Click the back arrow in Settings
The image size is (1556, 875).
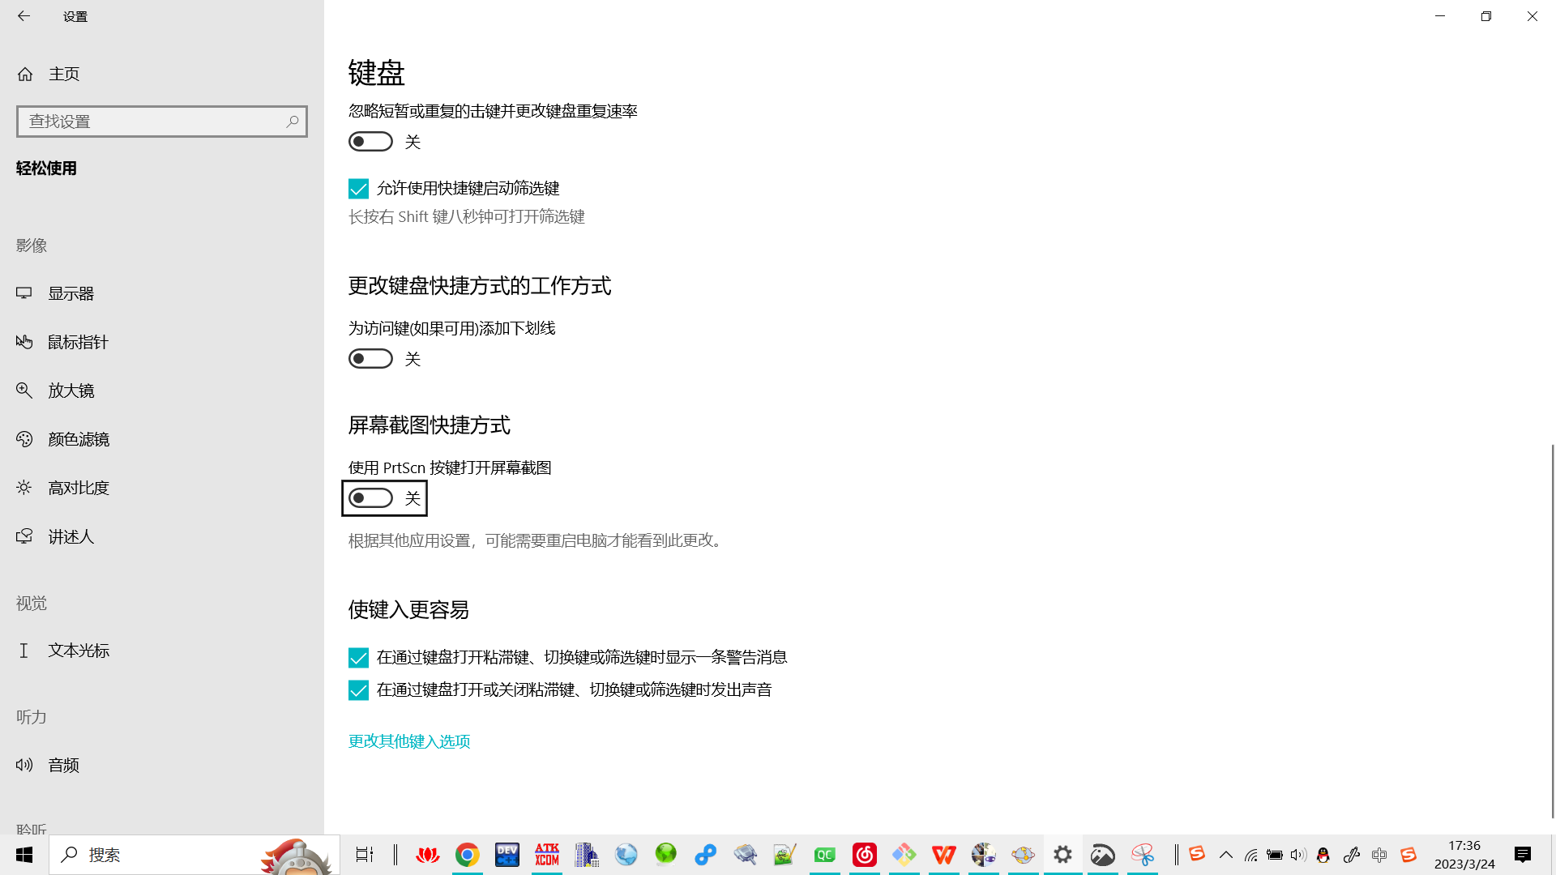tap(24, 16)
